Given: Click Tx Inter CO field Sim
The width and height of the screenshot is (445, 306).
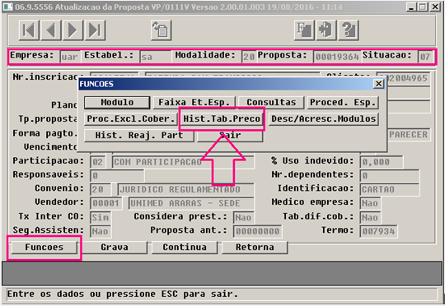Looking at the screenshot, I should tap(101, 217).
